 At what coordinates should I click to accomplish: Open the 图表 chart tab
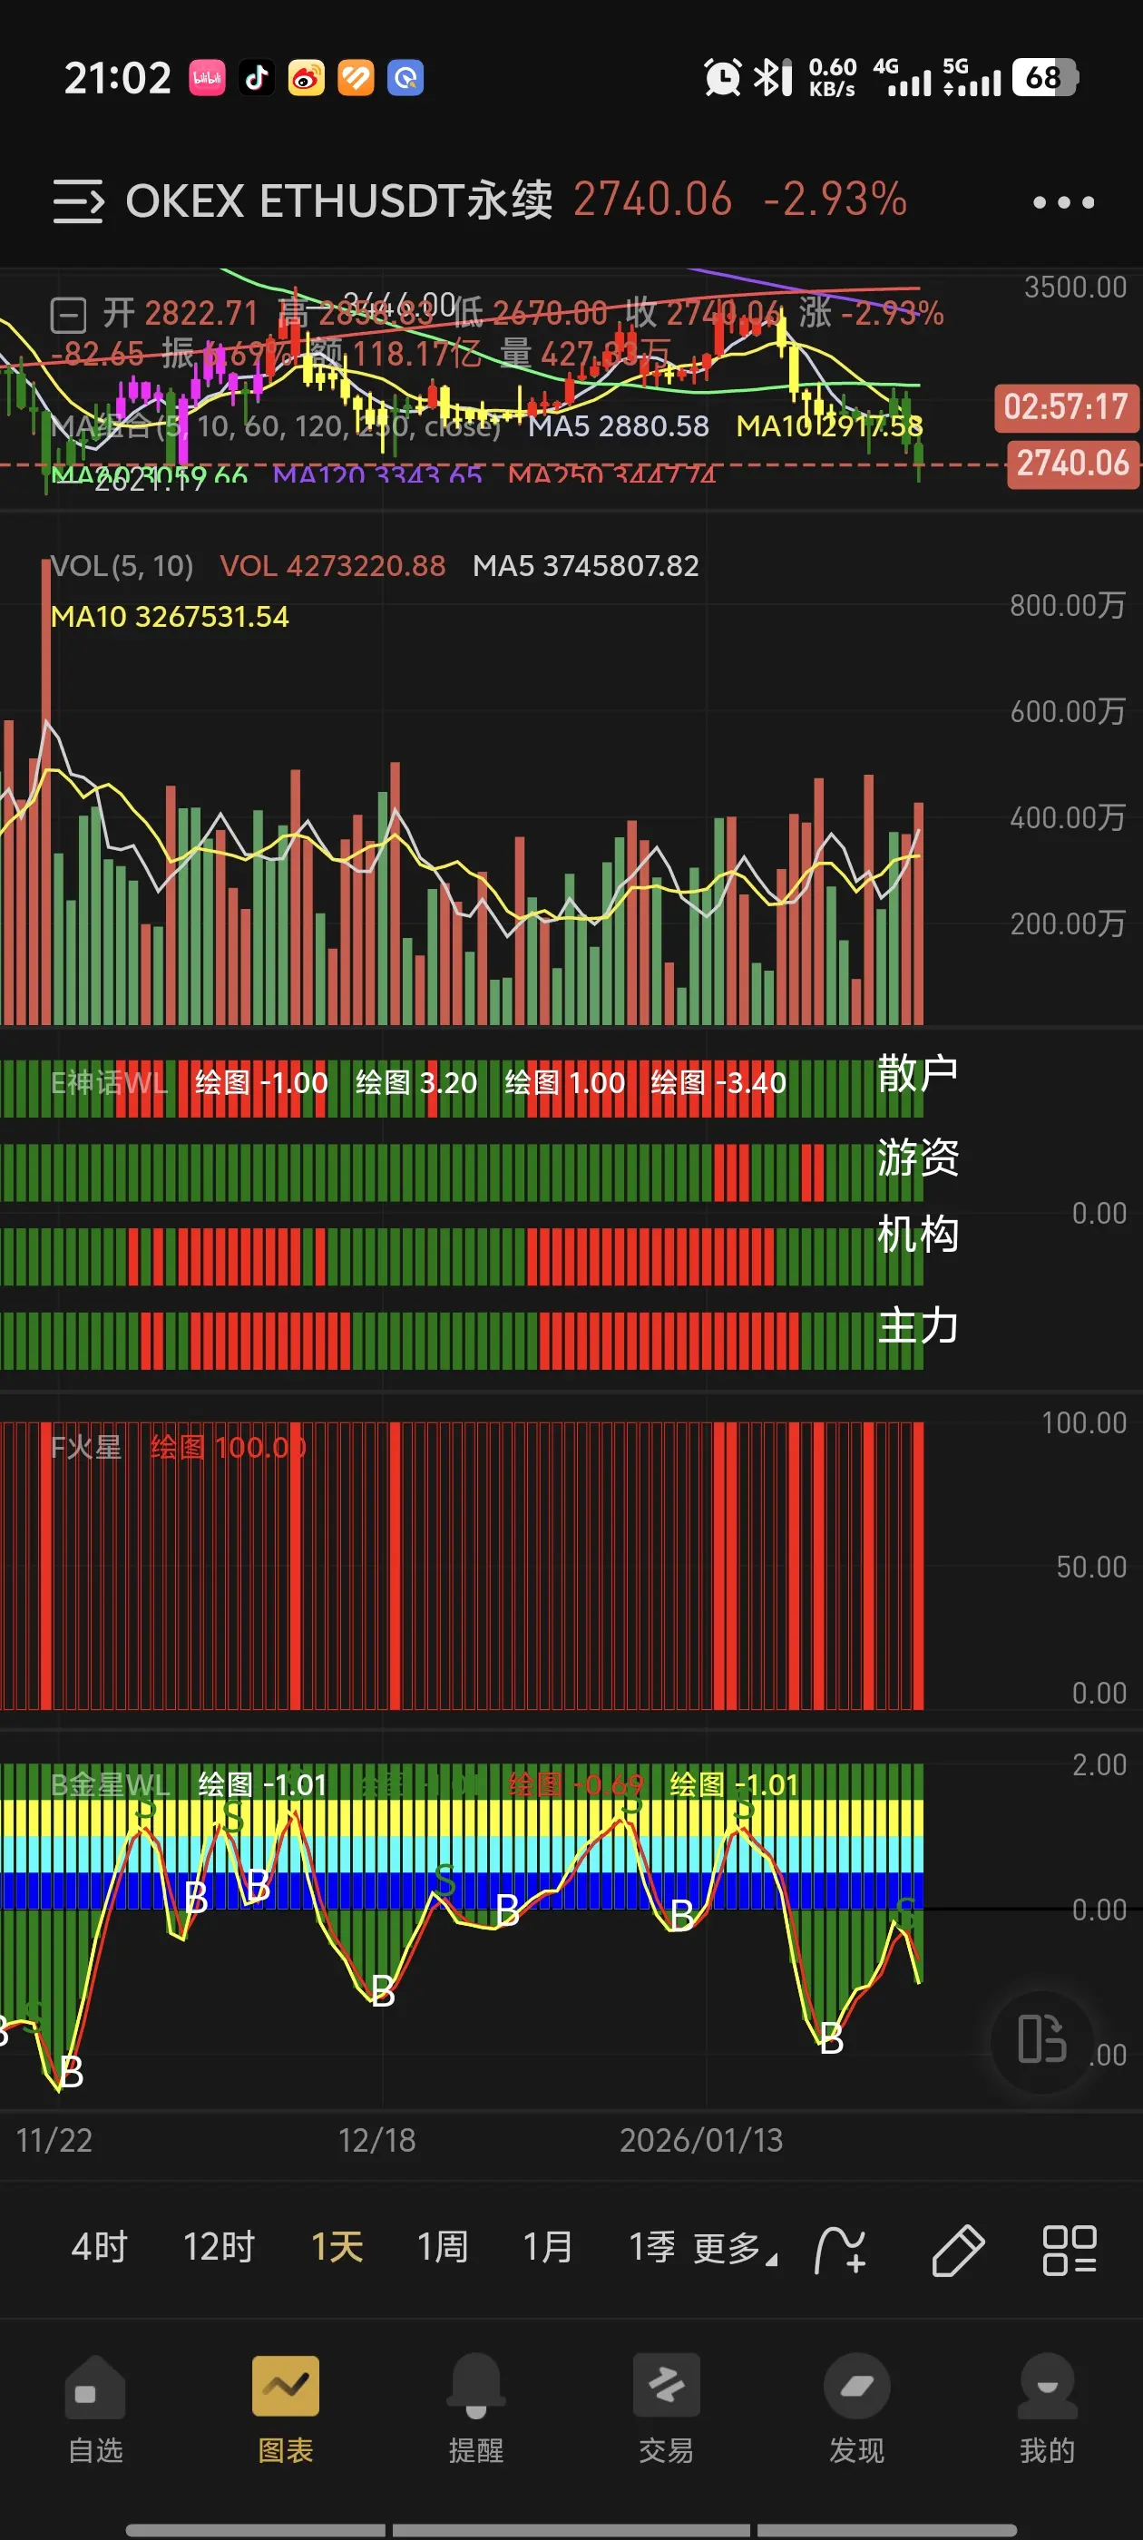(x=286, y=2408)
